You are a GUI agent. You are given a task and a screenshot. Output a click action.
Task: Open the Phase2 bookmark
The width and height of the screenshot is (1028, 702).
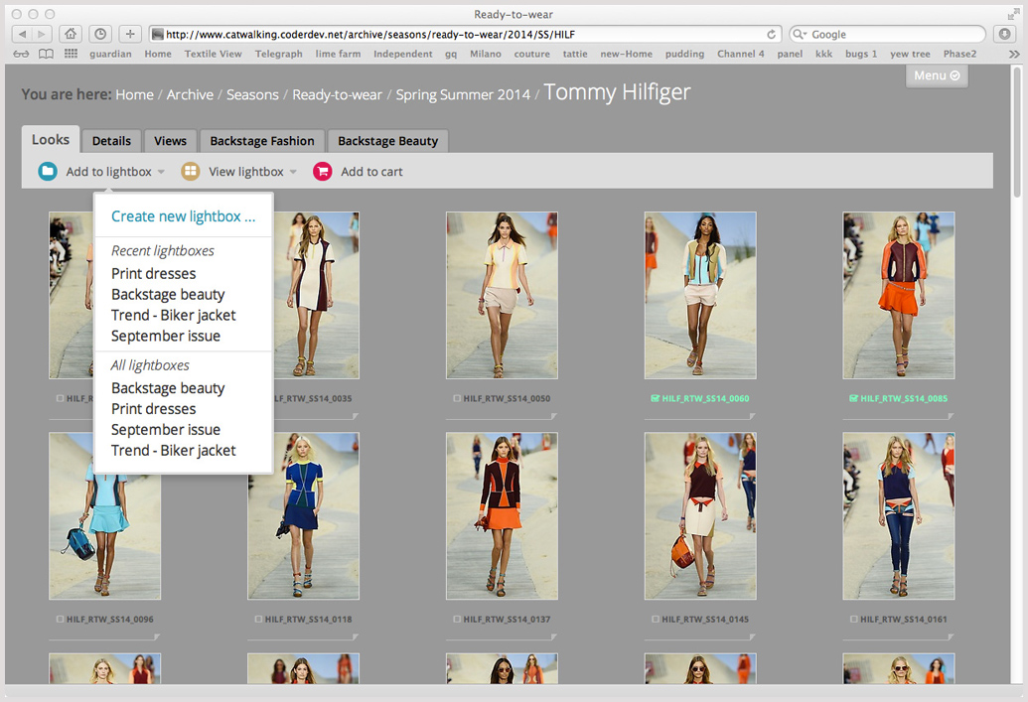point(959,54)
